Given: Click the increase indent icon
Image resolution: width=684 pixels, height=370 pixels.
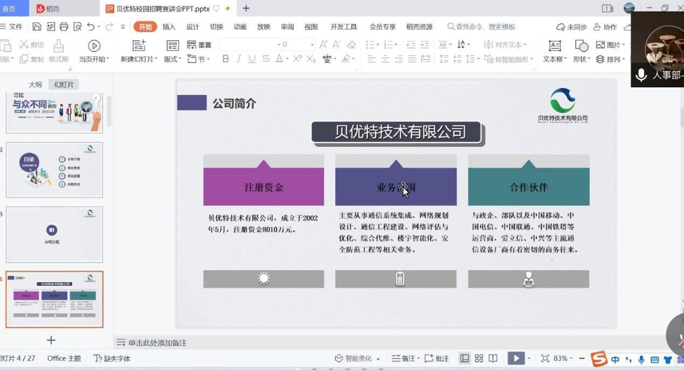Looking at the screenshot, I should coord(425,45).
